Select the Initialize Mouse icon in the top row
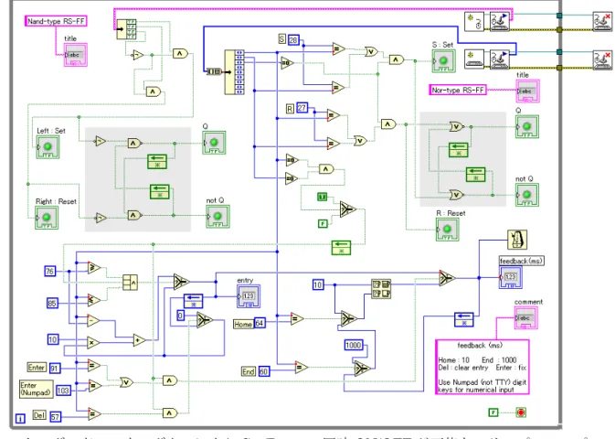This screenshot has height=439, width=615. click(x=473, y=22)
